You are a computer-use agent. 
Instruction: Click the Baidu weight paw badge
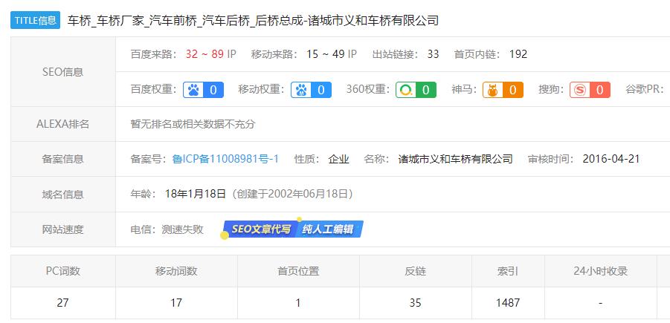pyautogui.click(x=204, y=90)
